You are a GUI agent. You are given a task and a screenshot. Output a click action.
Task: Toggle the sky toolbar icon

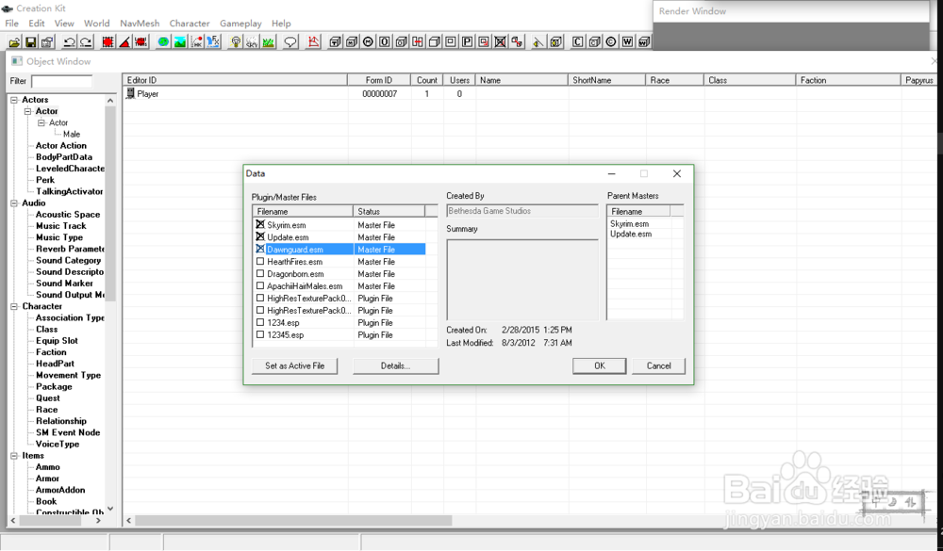point(252,42)
